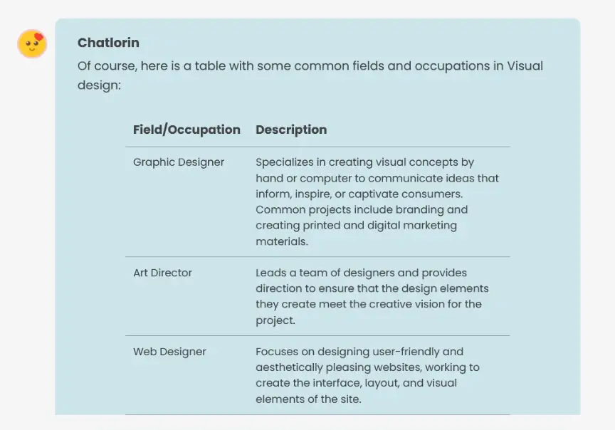Viewport: 615px width, 430px height.
Task: Click the "Common projects include branding and" line
Action: point(362,210)
